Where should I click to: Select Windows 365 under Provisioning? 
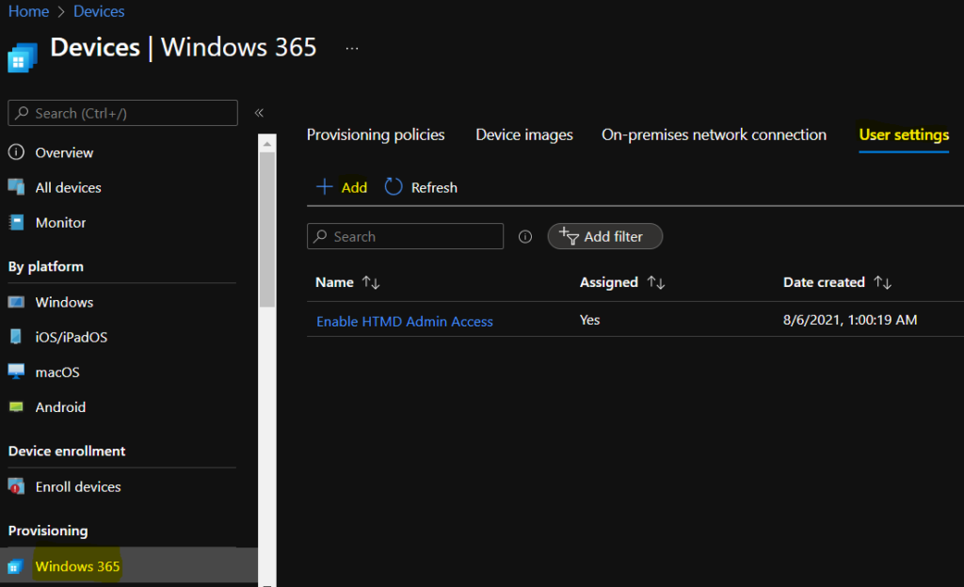pyautogui.click(x=77, y=566)
